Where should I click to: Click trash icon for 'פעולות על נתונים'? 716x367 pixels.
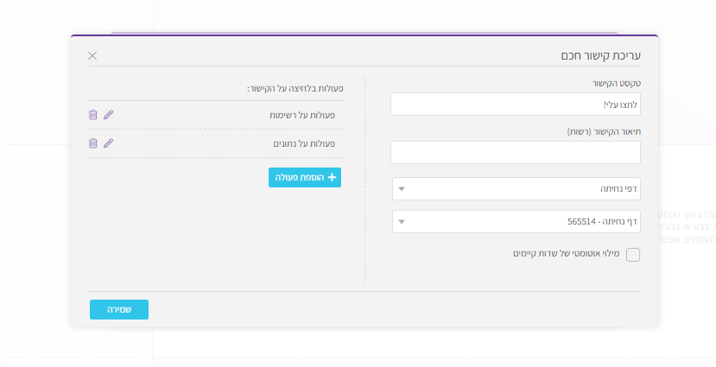[93, 143]
